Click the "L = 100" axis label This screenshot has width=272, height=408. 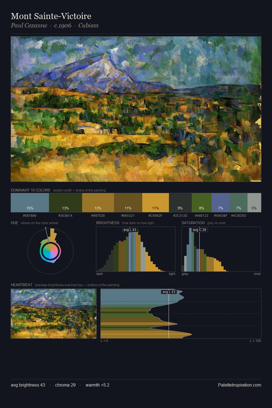click(x=255, y=341)
